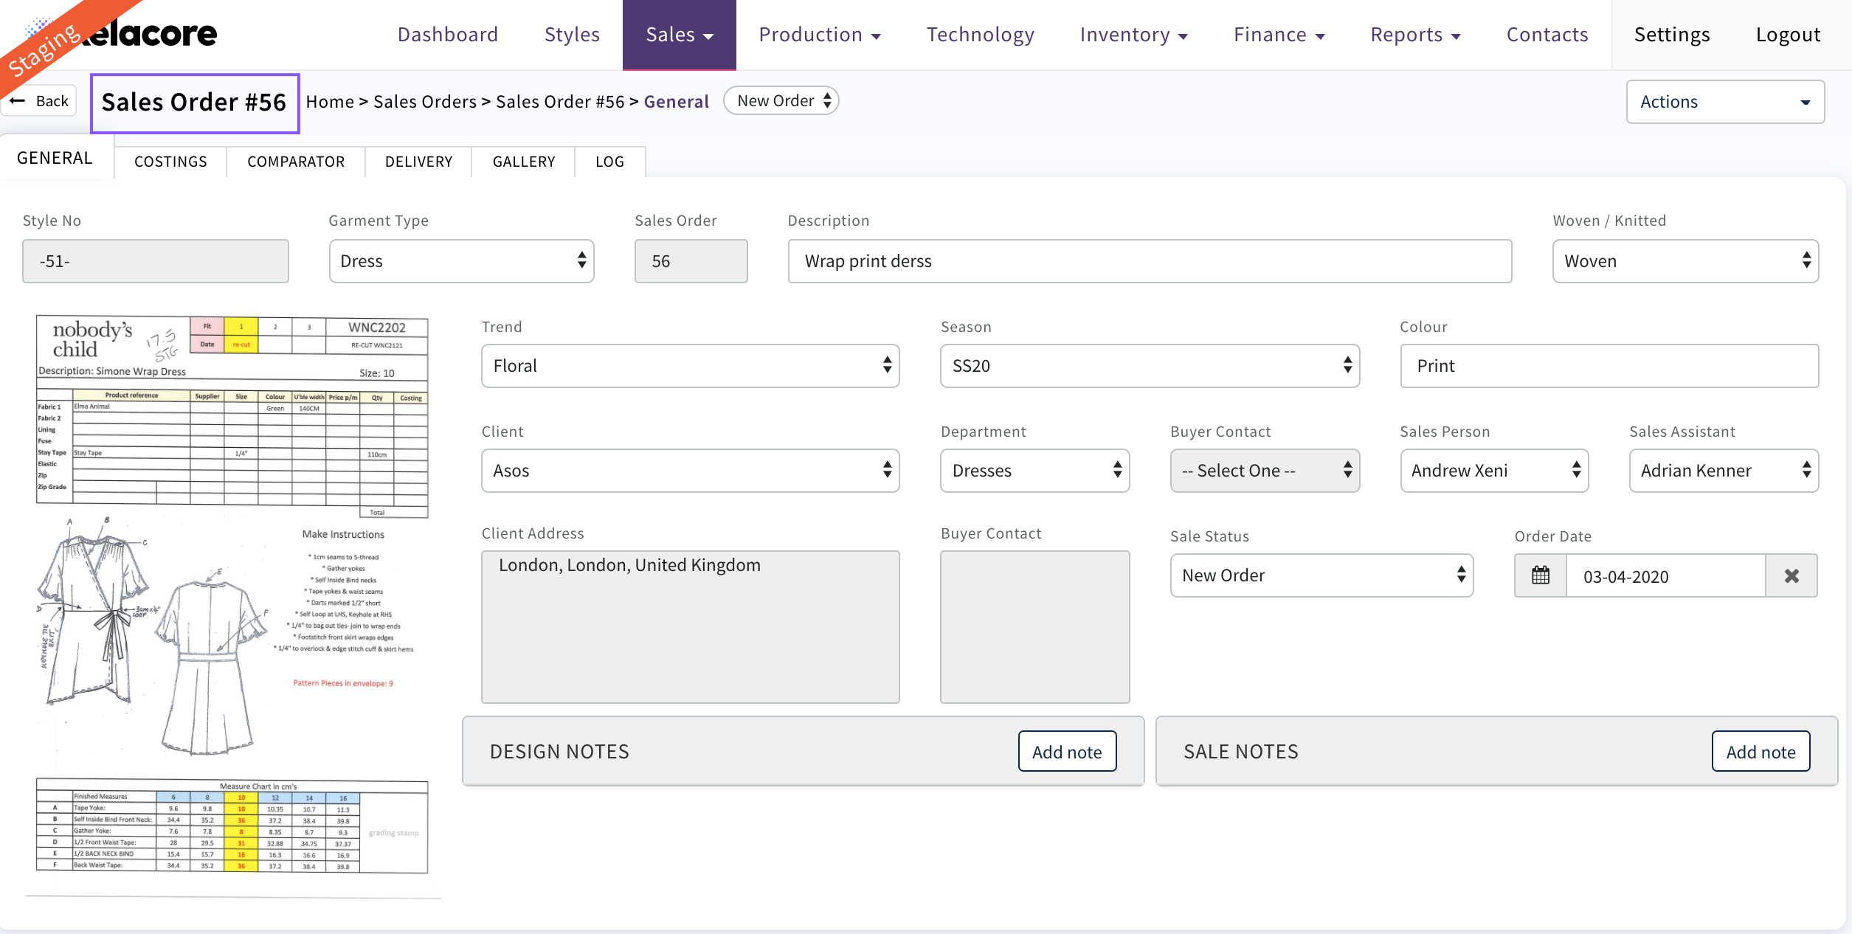Open the Sale Status dropdown

click(x=1321, y=575)
